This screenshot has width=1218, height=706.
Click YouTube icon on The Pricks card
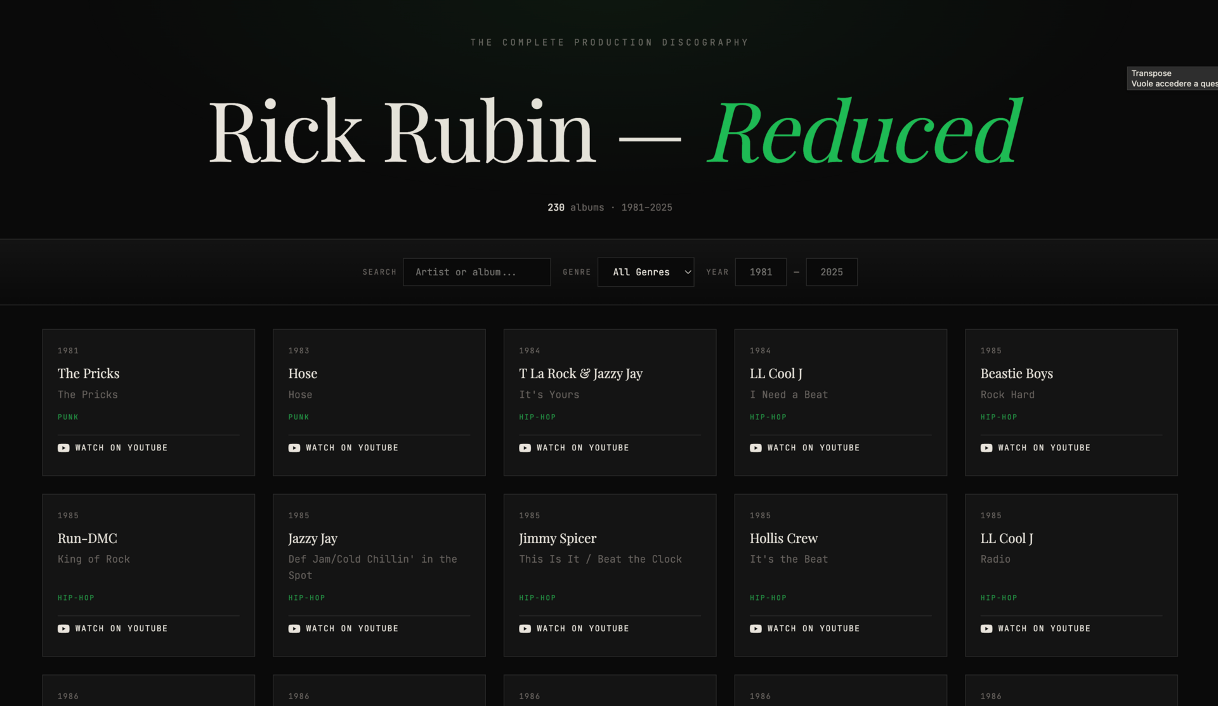tap(63, 448)
